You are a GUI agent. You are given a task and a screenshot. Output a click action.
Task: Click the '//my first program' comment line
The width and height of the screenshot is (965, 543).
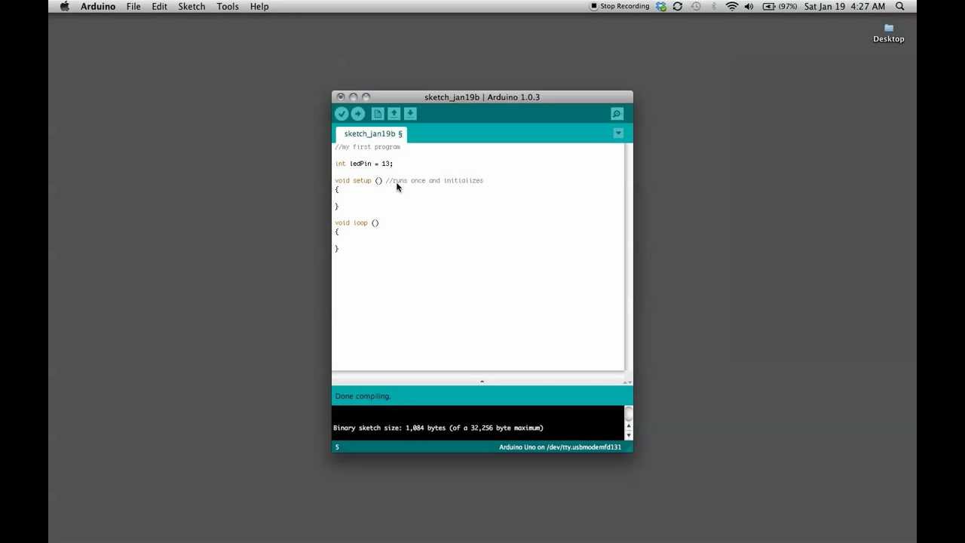(x=368, y=147)
